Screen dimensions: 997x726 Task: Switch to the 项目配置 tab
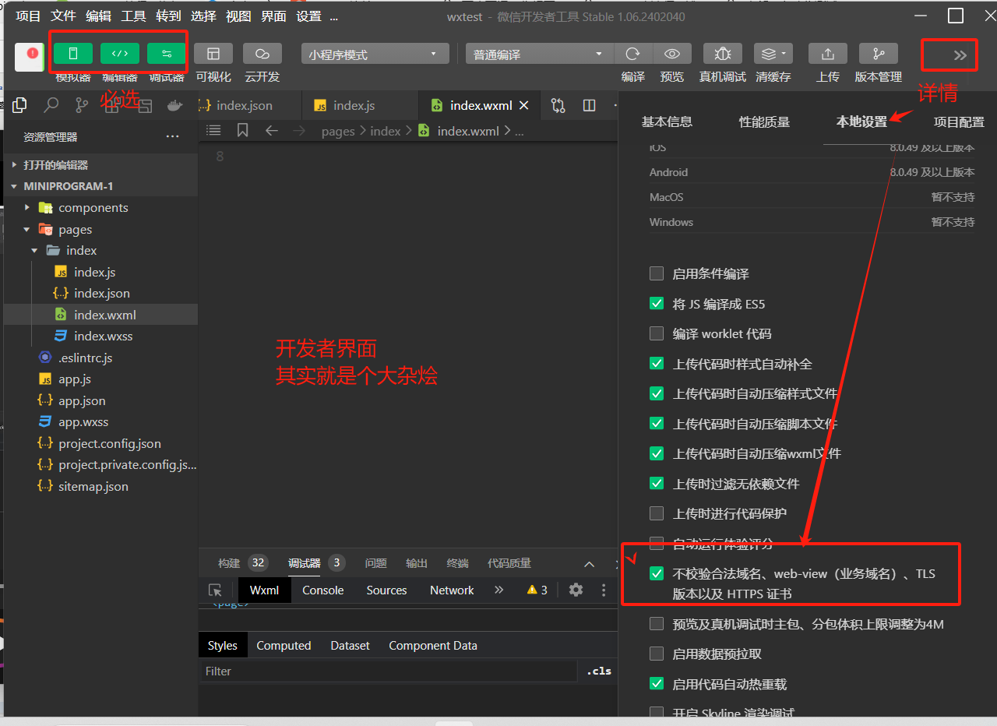(959, 122)
